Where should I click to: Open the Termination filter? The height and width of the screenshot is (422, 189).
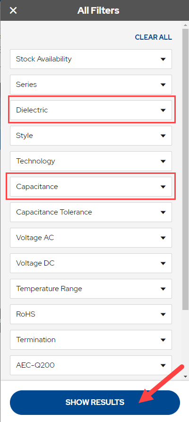click(x=91, y=340)
